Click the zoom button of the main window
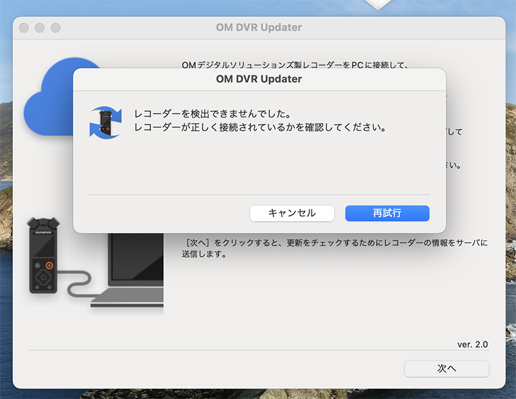 [x=55, y=28]
